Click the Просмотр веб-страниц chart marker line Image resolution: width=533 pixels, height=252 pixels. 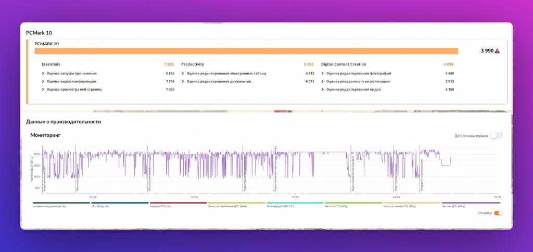(75, 169)
